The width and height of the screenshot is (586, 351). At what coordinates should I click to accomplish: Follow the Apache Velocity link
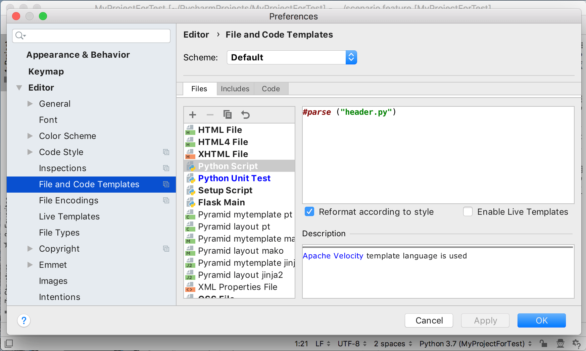pos(333,255)
